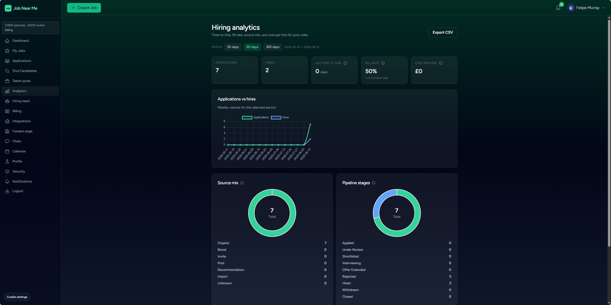Screen dimensions: 611x305
Task: Click the sidebar Notifications bell icon
Action: 7,181
